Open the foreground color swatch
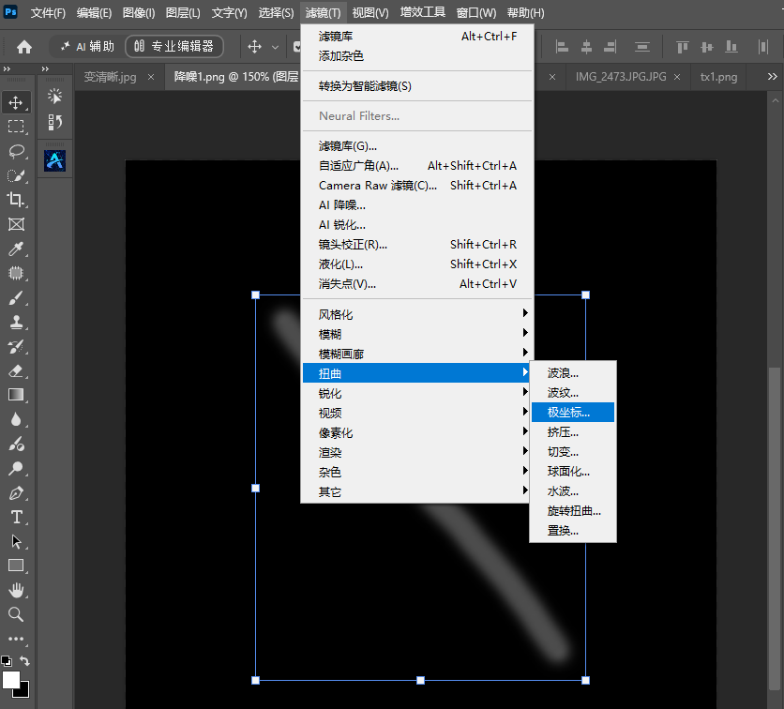This screenshot has width=784, height=709. [11, 680]
